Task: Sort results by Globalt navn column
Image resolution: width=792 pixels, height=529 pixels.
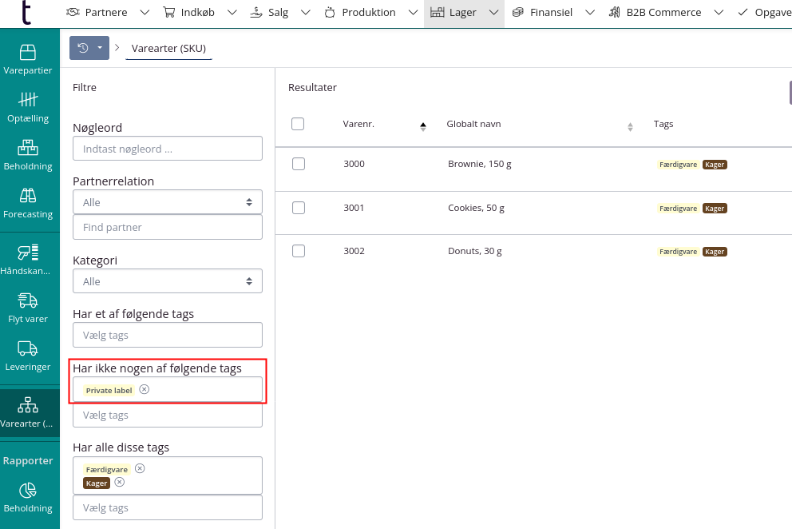Action: pyautogui.click(x=473, y=124)
